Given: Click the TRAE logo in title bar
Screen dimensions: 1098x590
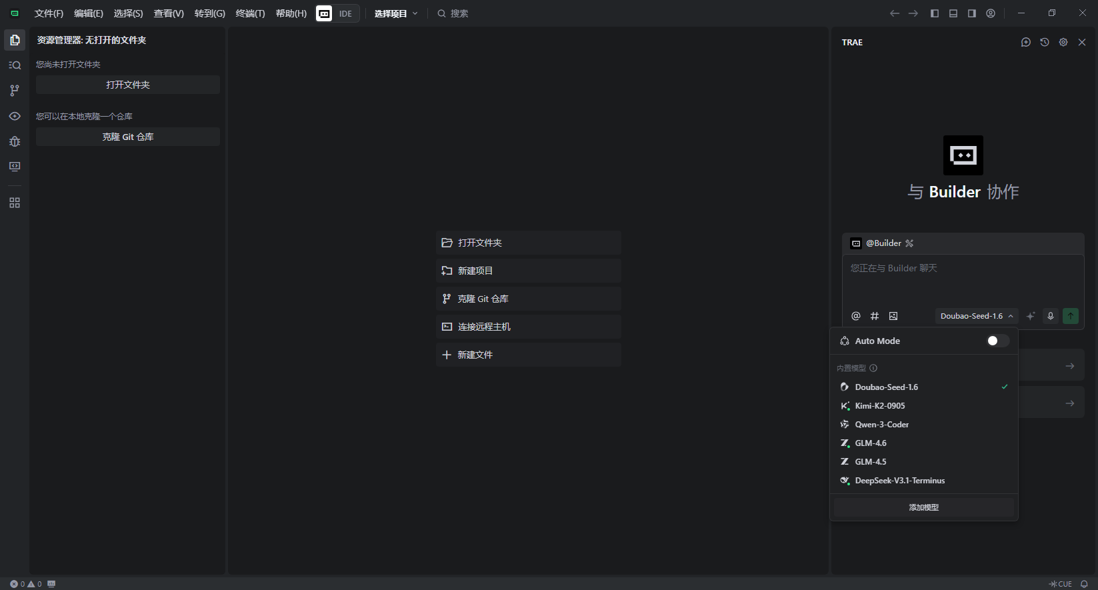Looking at the screenshot, I should coord(15,13).
